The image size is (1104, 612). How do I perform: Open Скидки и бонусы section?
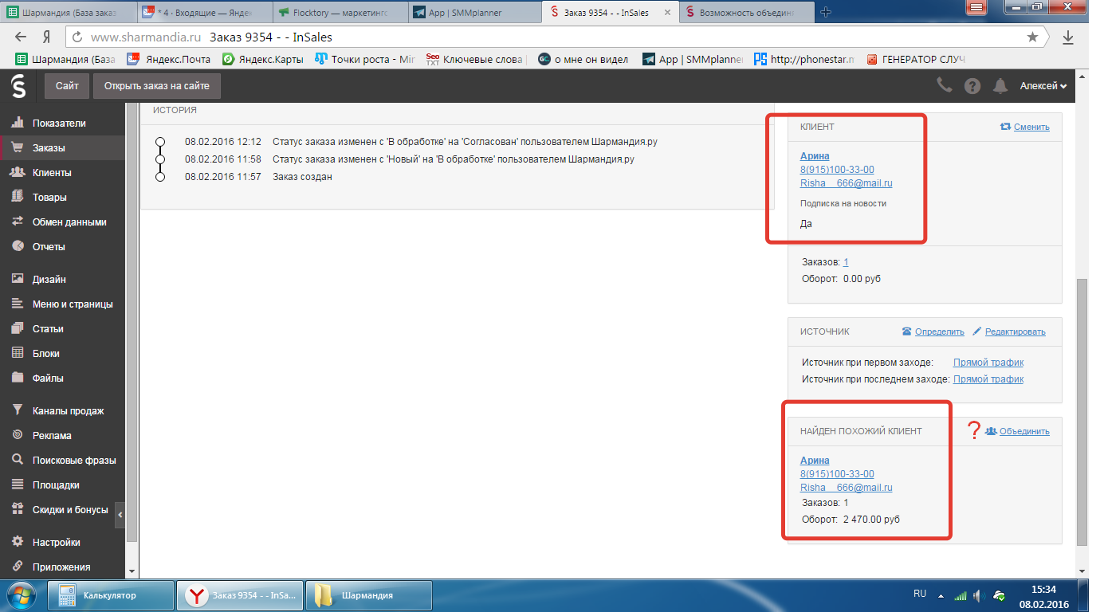(70, 510)
